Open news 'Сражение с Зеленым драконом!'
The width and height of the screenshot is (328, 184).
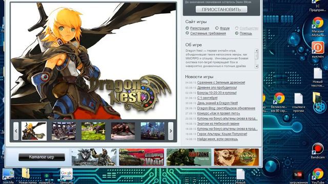click(x=221, y=82)
